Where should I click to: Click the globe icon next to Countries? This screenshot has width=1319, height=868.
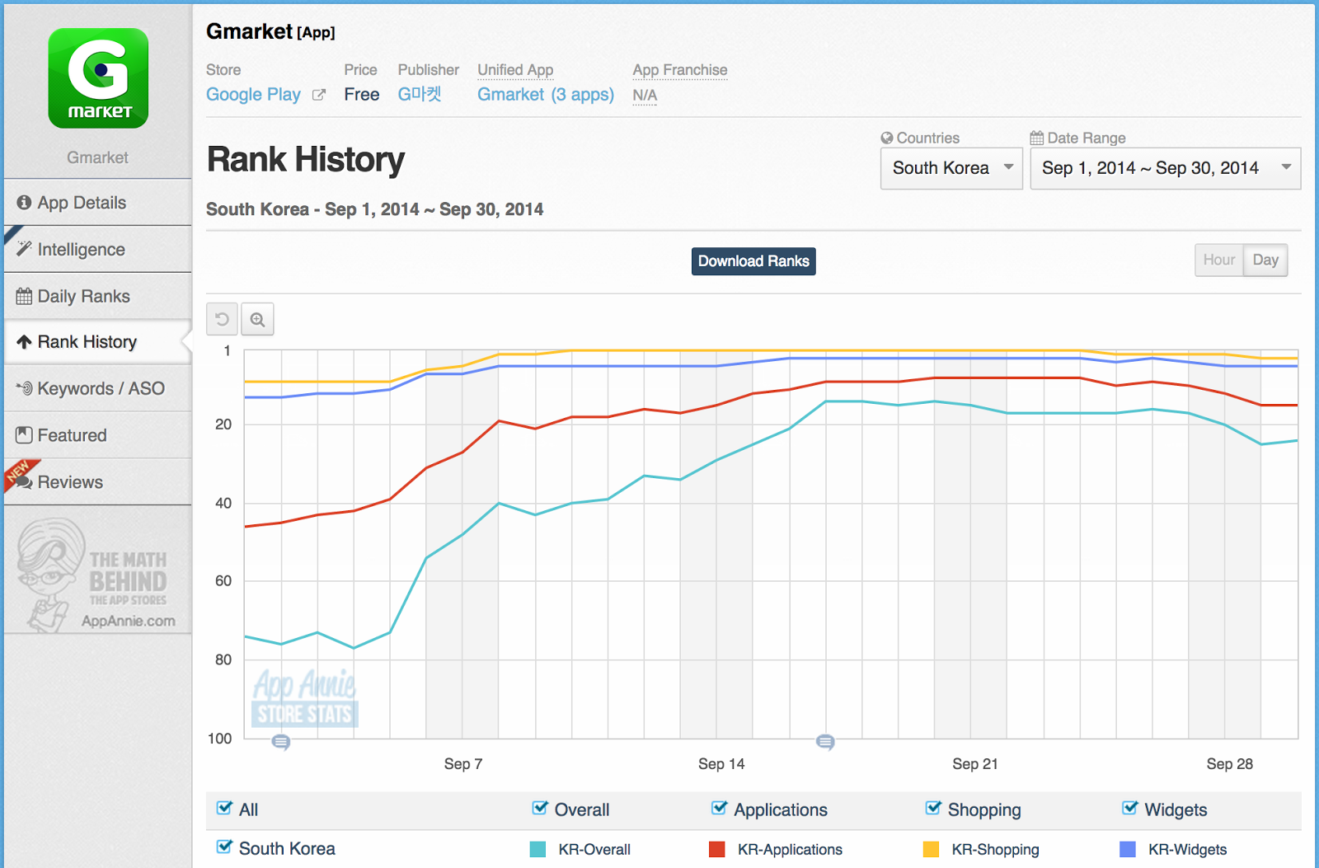pyautogui.click(x=887, y=138)
